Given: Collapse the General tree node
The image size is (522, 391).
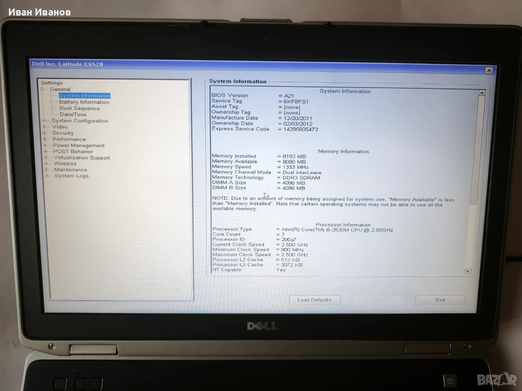Looking at the screenshot, I should [x=42, y=89].
